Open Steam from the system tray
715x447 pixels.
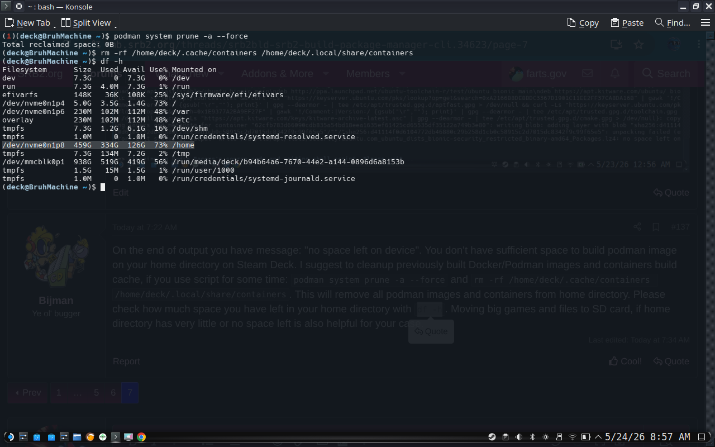pos(492,437)
